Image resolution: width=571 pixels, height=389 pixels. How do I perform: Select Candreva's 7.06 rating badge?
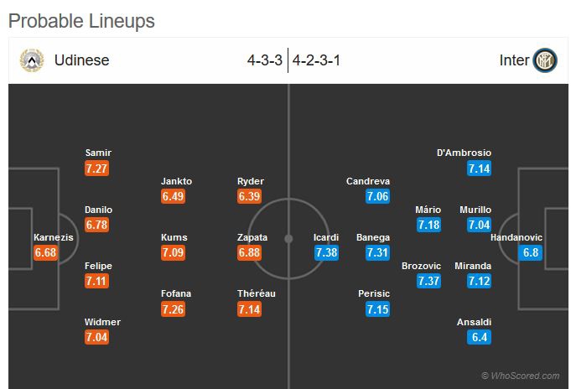pos(377,196)
